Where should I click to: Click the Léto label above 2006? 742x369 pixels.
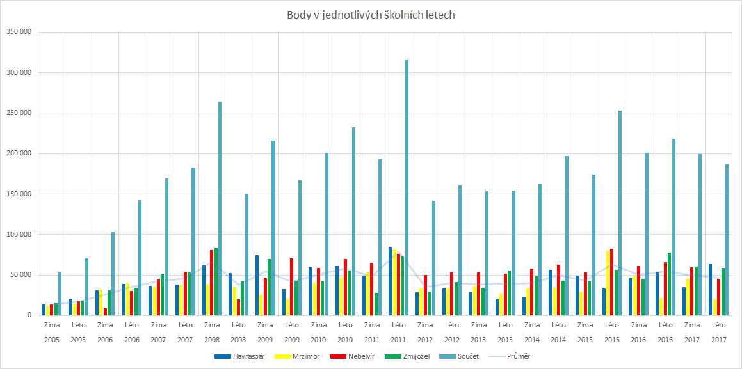pyautogui.click(x=131, y=325)
